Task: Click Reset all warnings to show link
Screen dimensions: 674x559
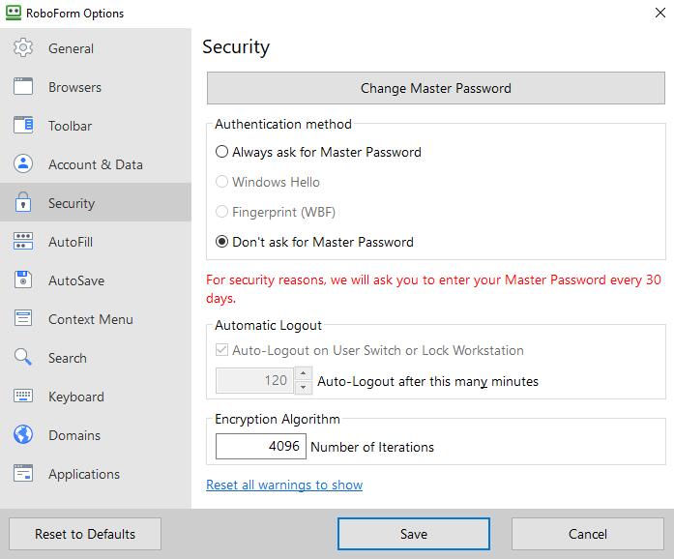Action: pyautogui.click(x=284, y=485)
